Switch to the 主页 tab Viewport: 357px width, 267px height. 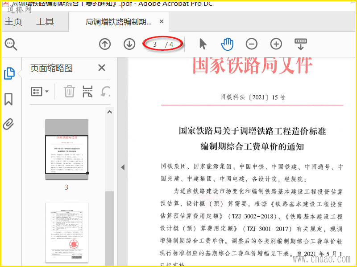click(13, 22)
